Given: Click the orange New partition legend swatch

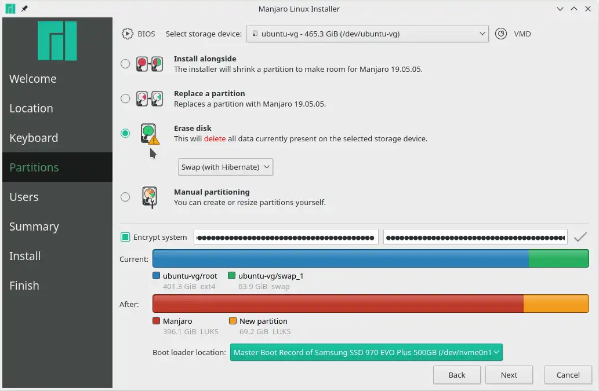Looking at the screenshot, I should click(233, 320).
